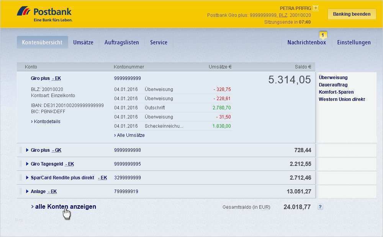Open Western Union direkt
Screen dimensions: 383x237
(342, 99)
